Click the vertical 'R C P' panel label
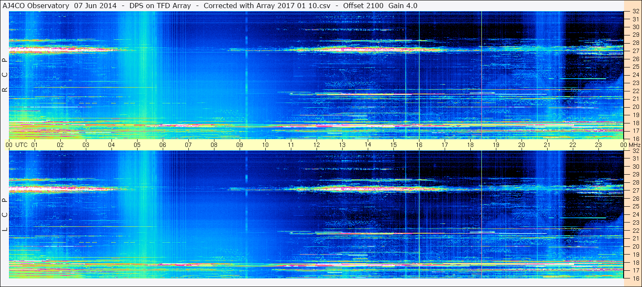Image resolution: width=642 pixels, height=287 pixels. tap(5, 75)
